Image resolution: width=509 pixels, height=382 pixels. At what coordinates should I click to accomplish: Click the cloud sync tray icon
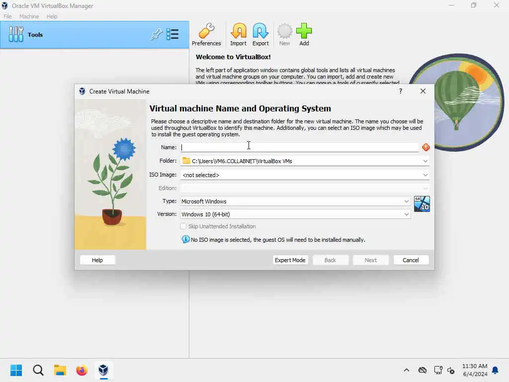(x=423, y=370)
